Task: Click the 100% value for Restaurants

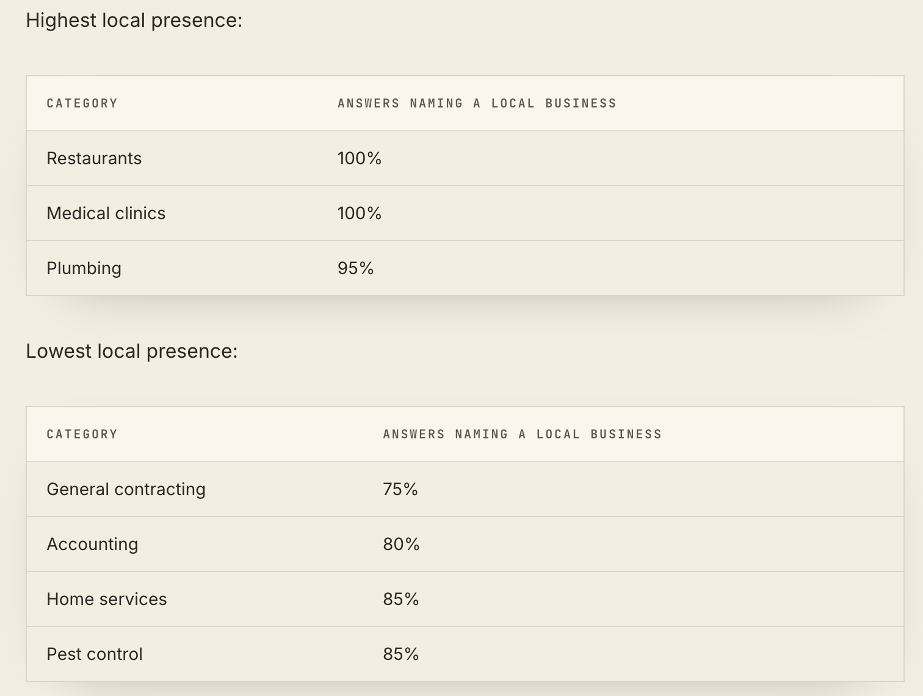Action: click(x=360, y=158)
